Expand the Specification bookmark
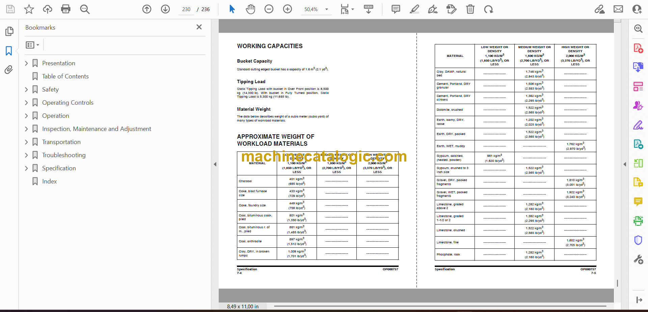The width and height of the screenshot is (648, 312). (x=26, y=168)
